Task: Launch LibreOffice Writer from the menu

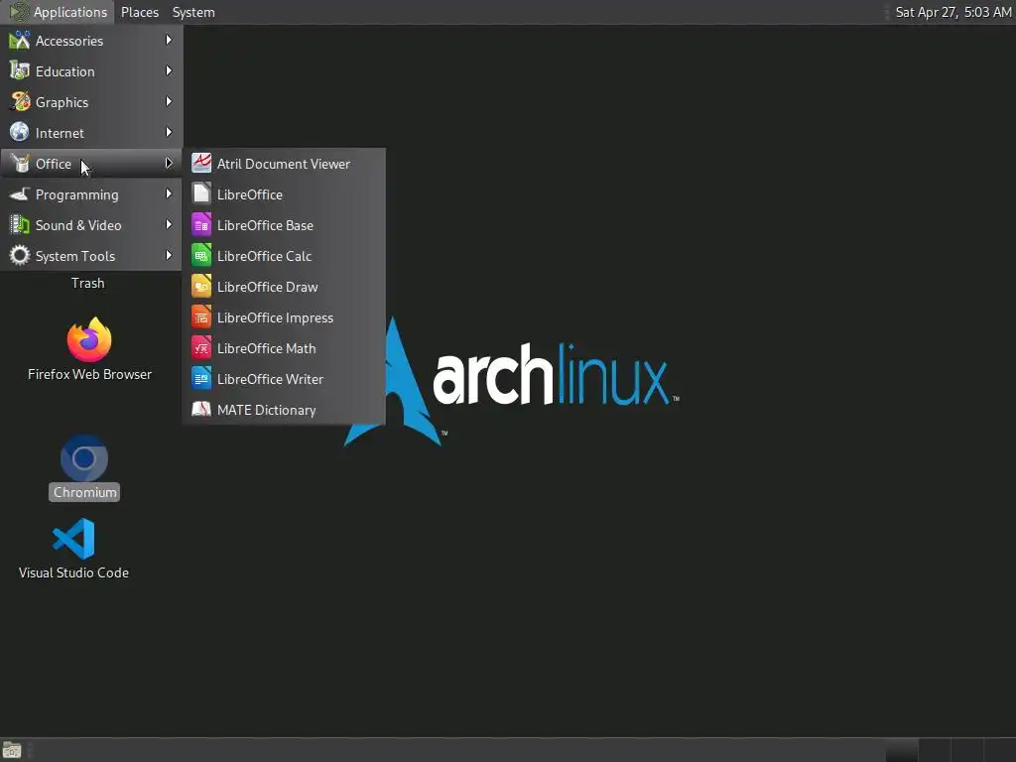Action: pos(285,379)
